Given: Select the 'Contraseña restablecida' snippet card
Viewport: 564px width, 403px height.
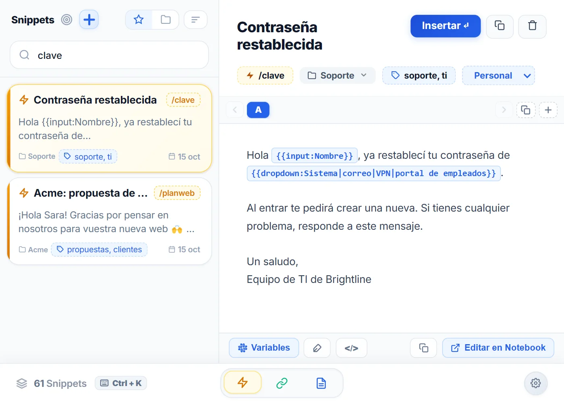Looking at the screenshot, I should point(110,128).
